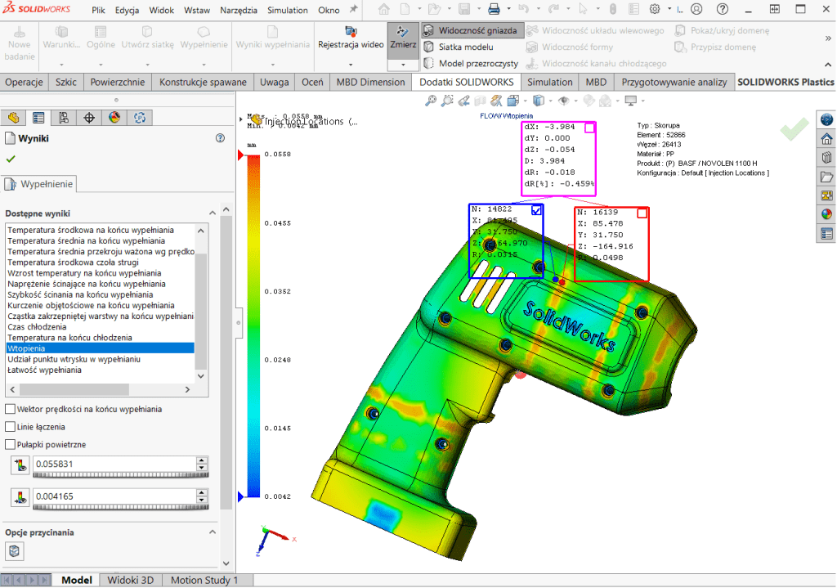Click the View Settings monitor icon

coord(631,101)
